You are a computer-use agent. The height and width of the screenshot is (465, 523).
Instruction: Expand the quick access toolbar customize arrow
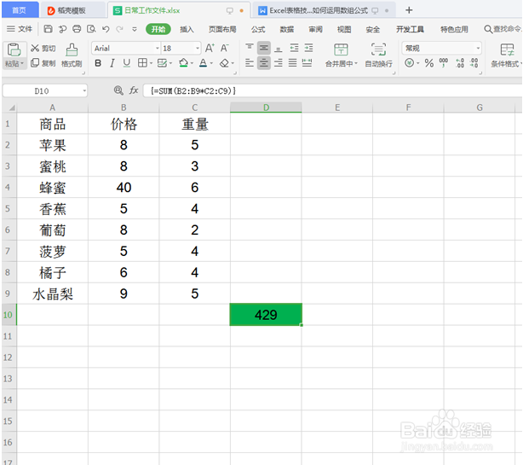[x=135, y=29]
